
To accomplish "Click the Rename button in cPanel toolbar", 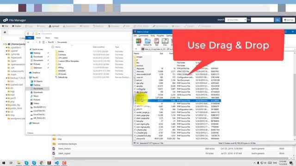I will 113,26.
